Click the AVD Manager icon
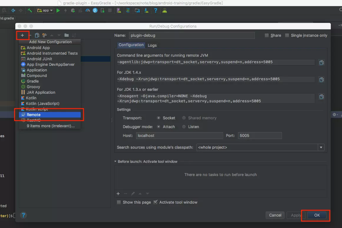Viewport: 342px width, 228px height. tap(119, 11)
